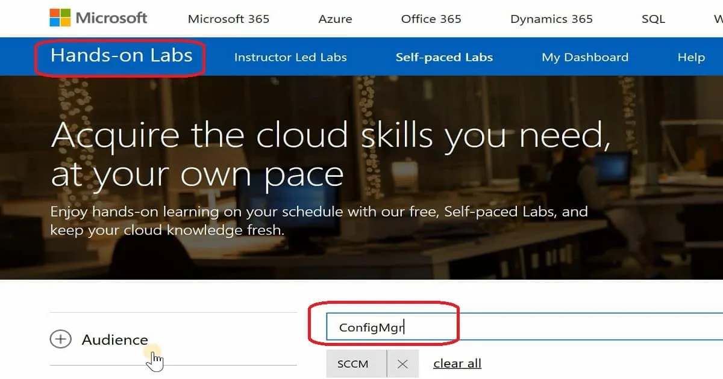Click the Microsoft four-square logo

point(60,17)
